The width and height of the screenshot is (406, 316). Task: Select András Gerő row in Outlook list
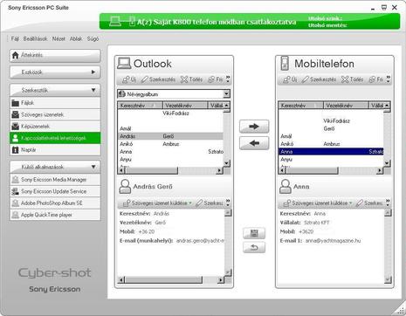click(x=170, y=136)
